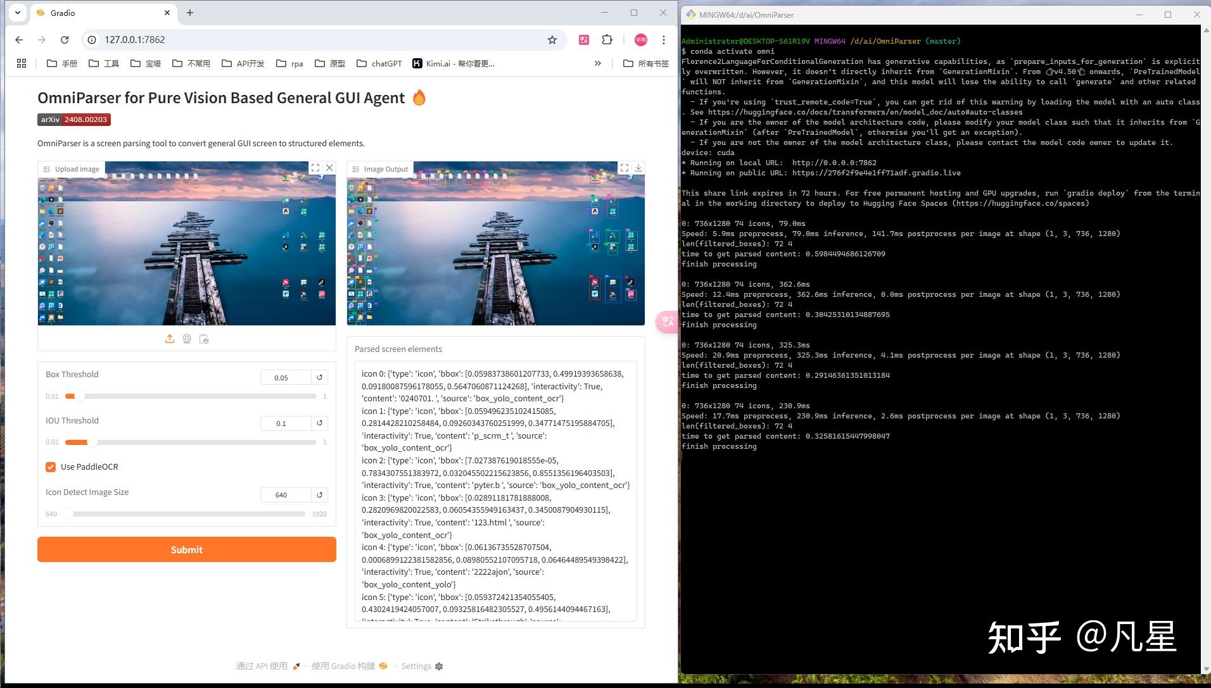Open the 所有书签 bookmarks dropdown
Screen dimensions: 1211x688
coord(646,63)
